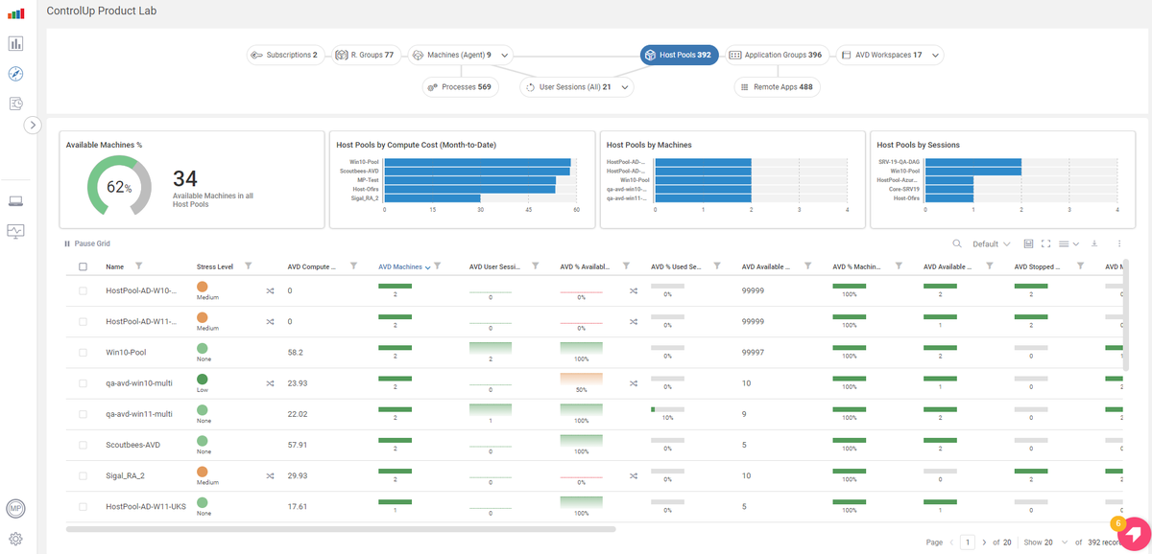Toggle the select-all checkbox in the grid header
Viewport: 1152px width, 554px height.
coord(83,266)
